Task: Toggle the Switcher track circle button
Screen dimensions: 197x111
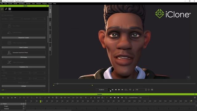Action: pos(23,109)
